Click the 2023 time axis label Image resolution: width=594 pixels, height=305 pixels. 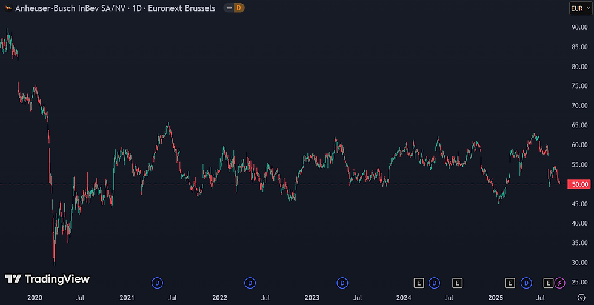(x=312, y=298)
